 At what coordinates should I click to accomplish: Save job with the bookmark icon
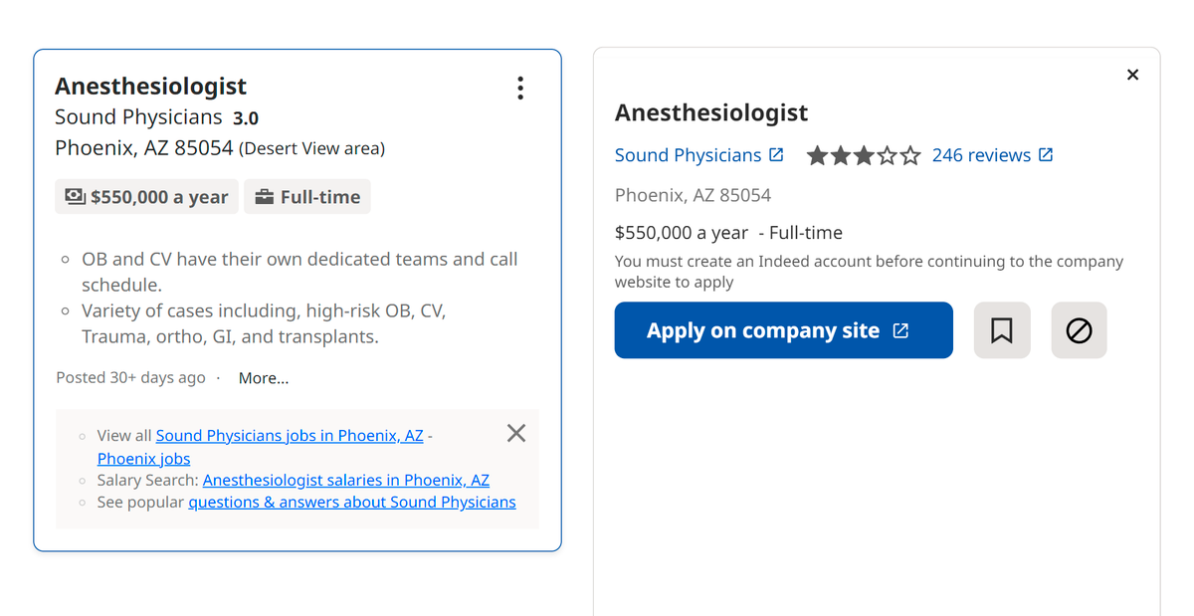1002,330
